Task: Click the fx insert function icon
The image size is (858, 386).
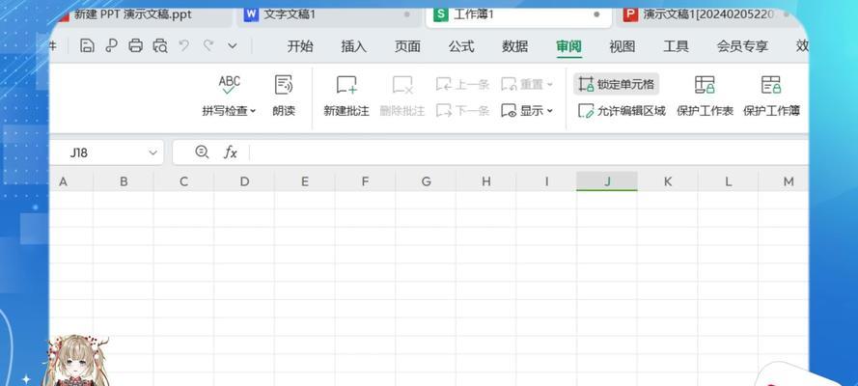Action: [231, 152]
